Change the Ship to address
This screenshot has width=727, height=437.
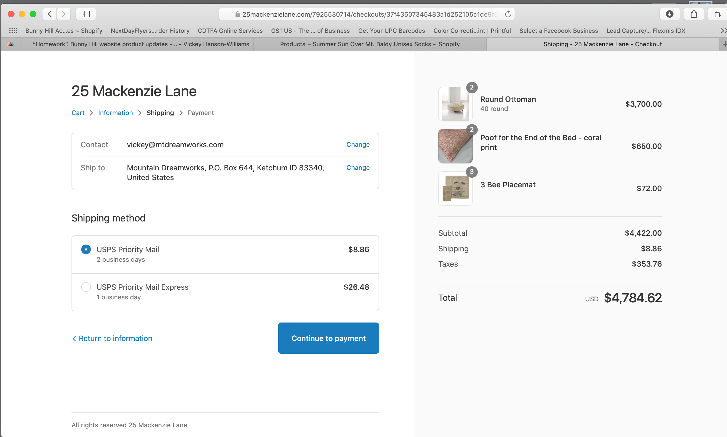(358, 167)
